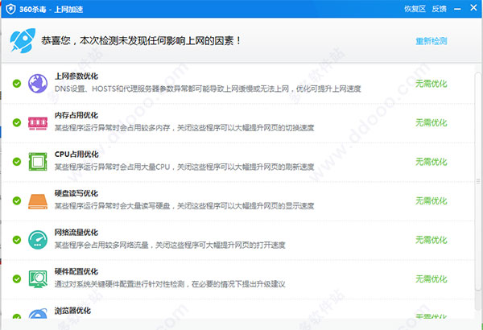The image size is (483, 330).
Task: Click 无需优化 status for 网络流量优化
Action: (431, 240)
